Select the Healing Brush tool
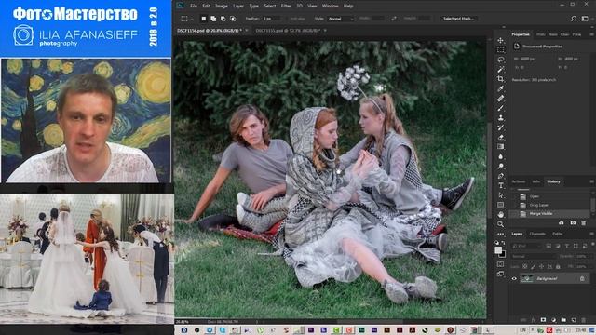 [501, 99]
